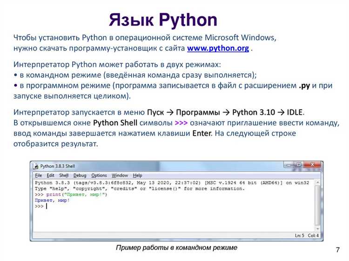The height and width of the screenshot is (261, 349).
Task: Click the slide title "Язык Python"
Action: (x=163, y=20)
